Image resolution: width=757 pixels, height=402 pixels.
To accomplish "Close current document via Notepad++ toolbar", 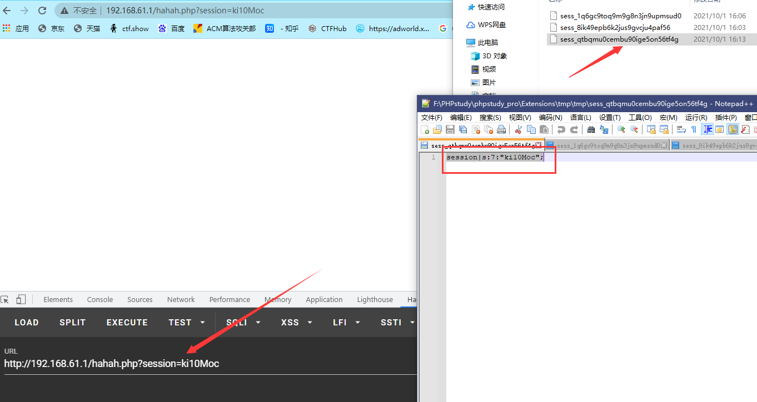I will [476, 129].
